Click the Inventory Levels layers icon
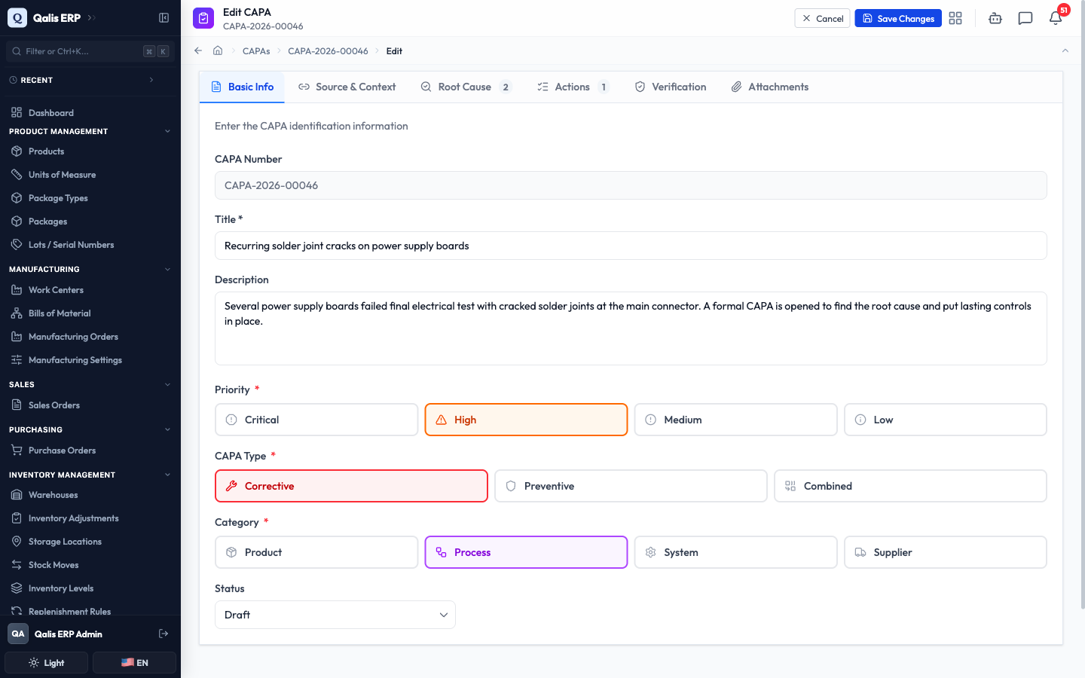 [17, 588]
